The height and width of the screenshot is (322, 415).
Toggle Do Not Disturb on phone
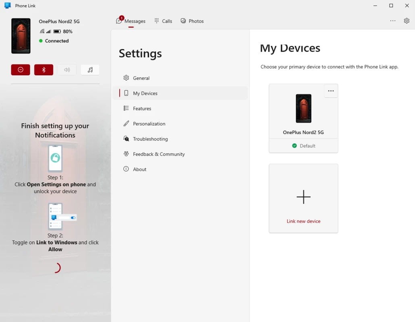click(21, 70)
